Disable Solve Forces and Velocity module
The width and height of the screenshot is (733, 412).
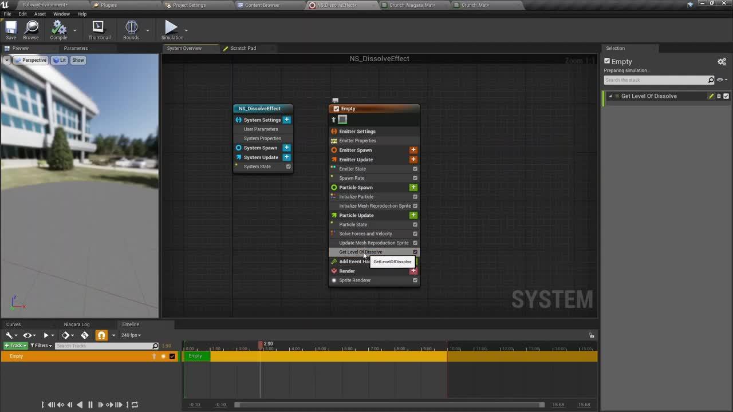(x=415, y=233)
